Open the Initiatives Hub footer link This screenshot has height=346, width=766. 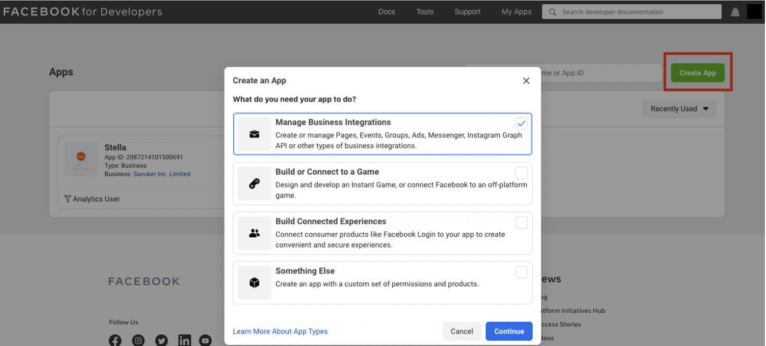(x=572, y=311)
